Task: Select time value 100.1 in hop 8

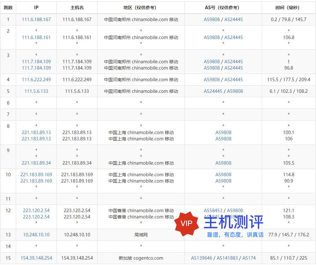Action: click(289, 132)
